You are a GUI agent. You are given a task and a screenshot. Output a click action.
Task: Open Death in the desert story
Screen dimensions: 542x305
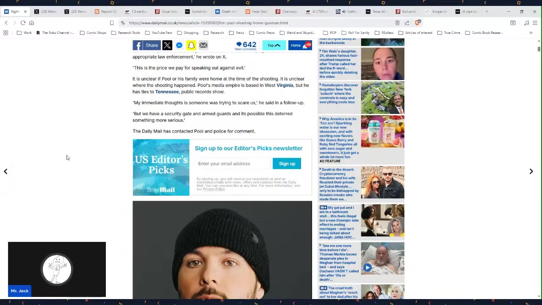point(361,184)
